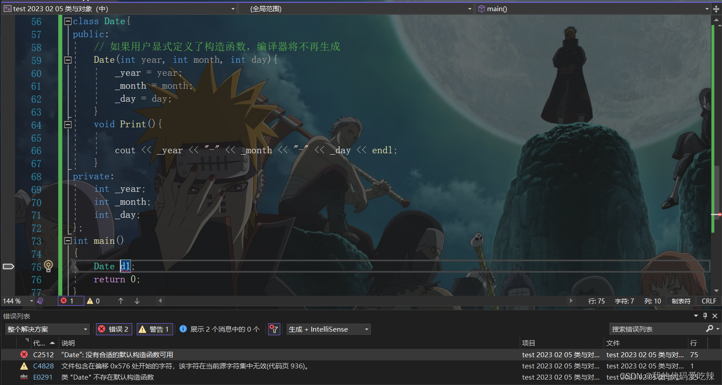
Task: Click line number 66 in the gutter
Action: (x=36, y=151)
